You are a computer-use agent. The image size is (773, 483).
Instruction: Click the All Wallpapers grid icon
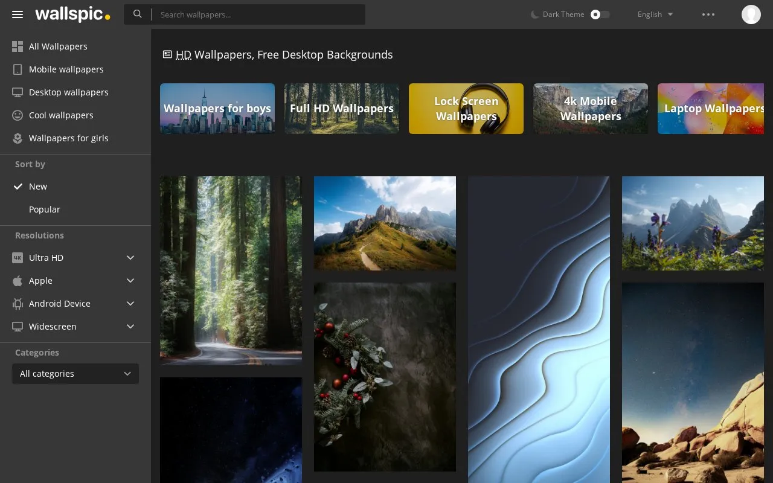[x=18, y=46]
